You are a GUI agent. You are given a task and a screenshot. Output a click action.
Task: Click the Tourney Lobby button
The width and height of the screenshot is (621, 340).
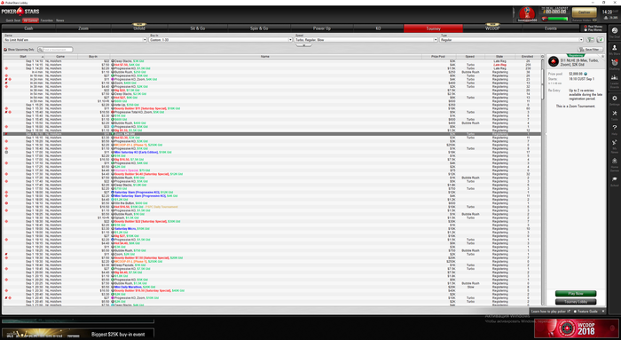(576, 302)
